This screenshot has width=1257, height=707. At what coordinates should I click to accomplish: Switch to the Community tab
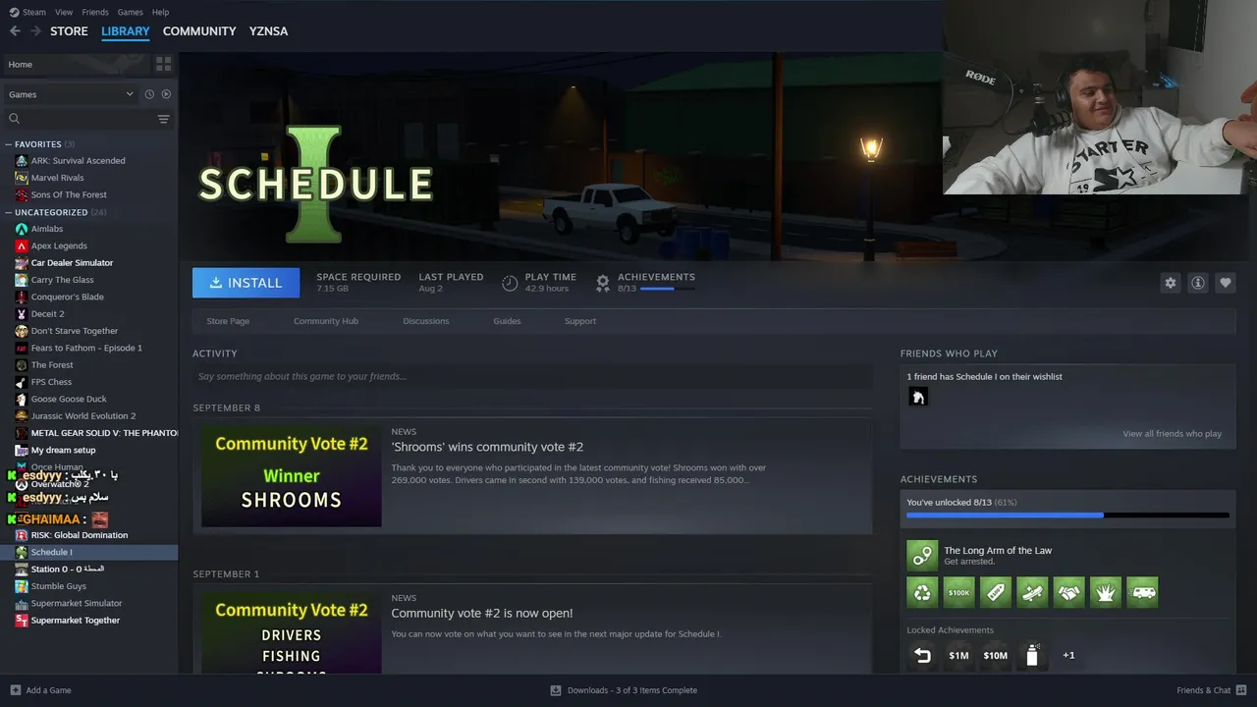199,31
